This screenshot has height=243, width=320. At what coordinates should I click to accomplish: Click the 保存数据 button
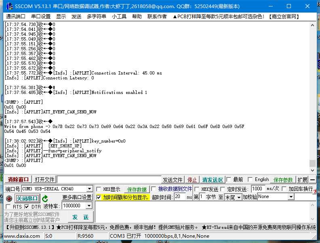click(x=137, y=190)
